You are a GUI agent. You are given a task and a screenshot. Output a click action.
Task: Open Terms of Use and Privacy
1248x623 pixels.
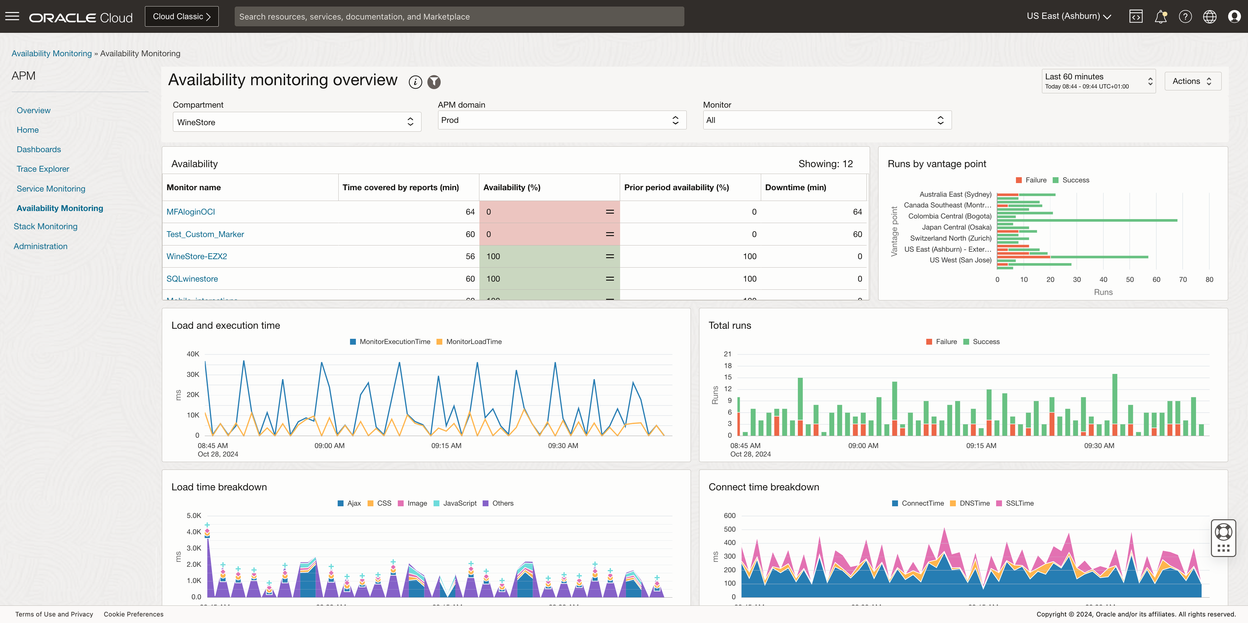(x=54, y=614)
